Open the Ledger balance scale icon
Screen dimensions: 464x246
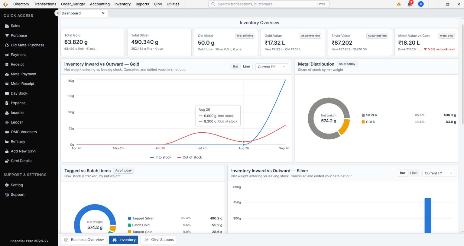(7, 122)
